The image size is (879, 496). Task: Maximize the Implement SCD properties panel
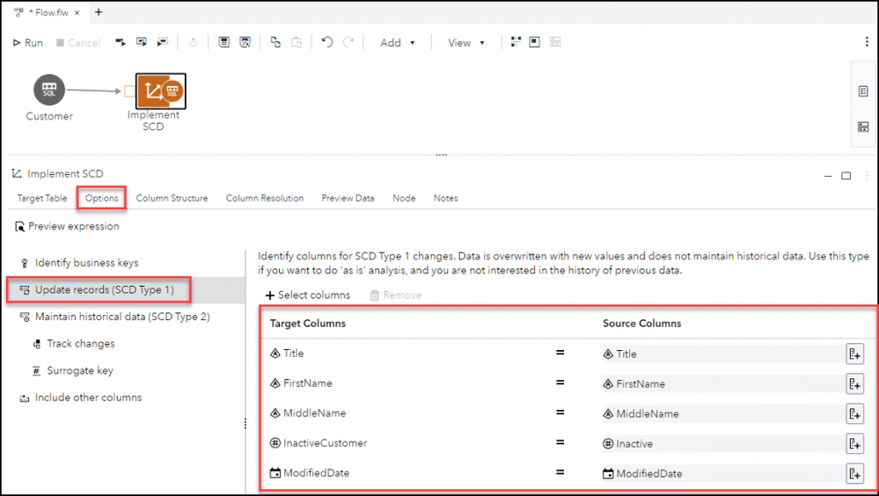(846, 175)
